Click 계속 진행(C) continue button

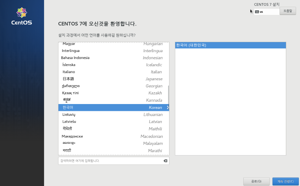(285, 181)
